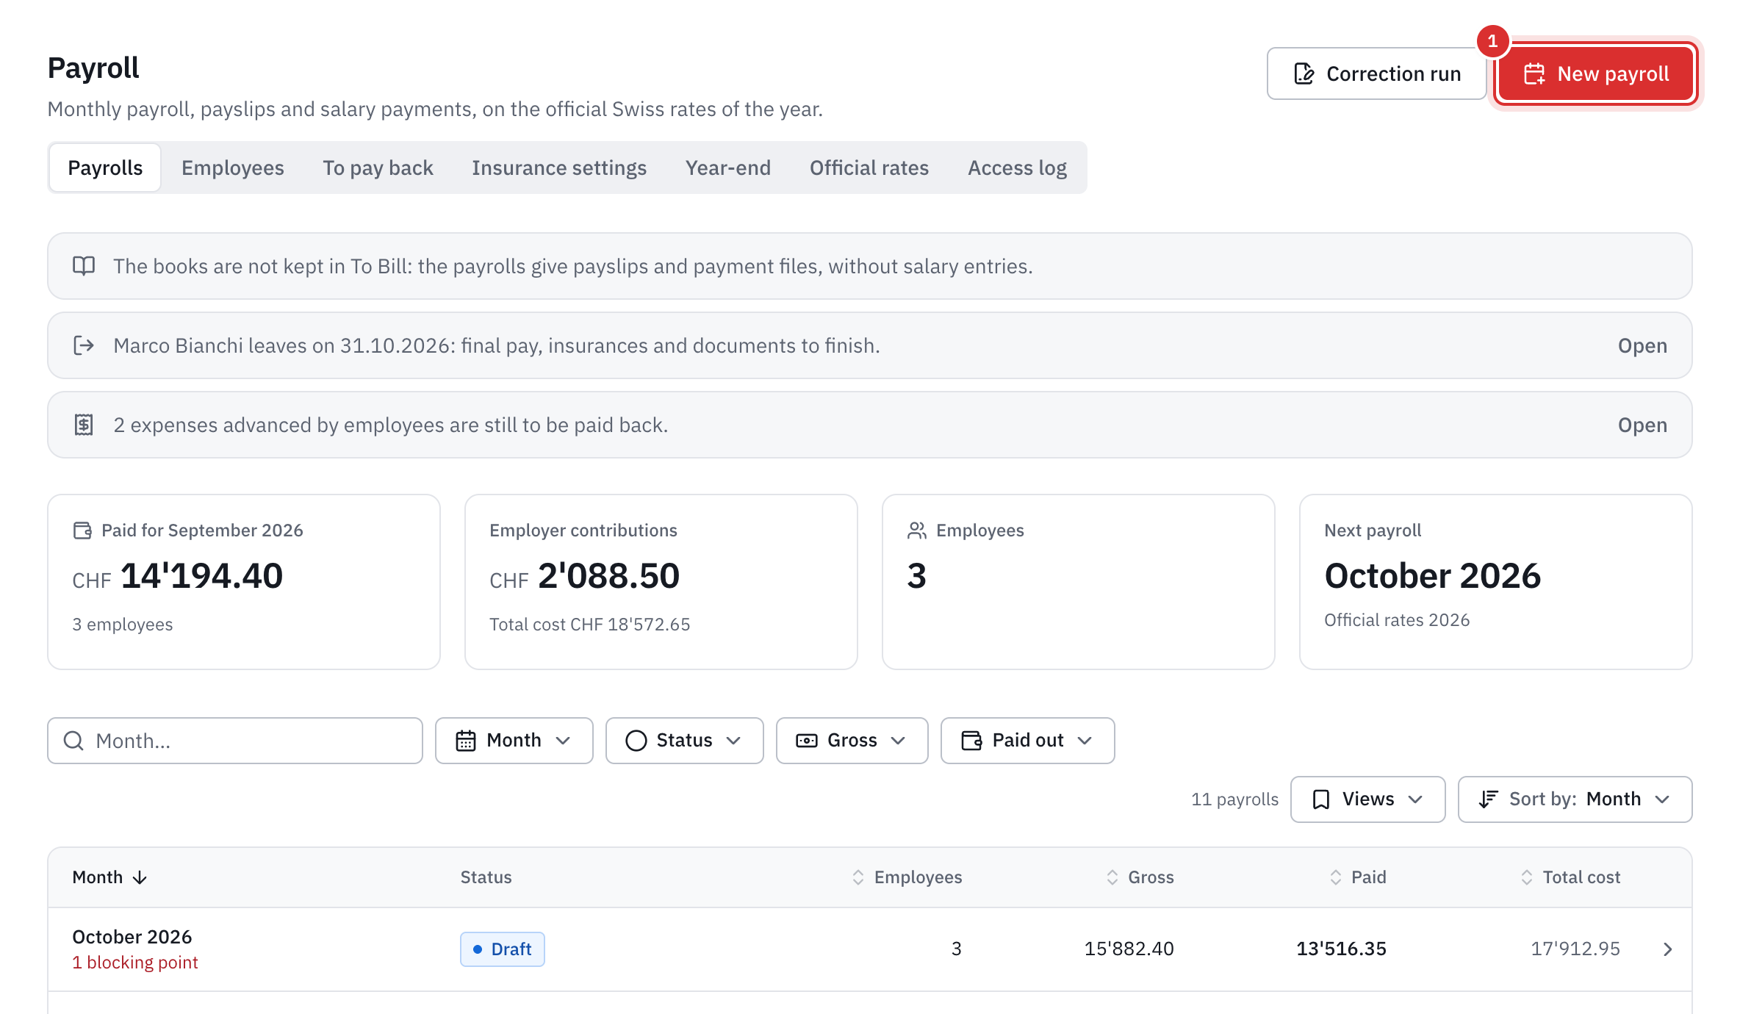This screenshot has width=1740, height=1014.
Task: Open the To pay back tab
Action: tap(378, 168)
